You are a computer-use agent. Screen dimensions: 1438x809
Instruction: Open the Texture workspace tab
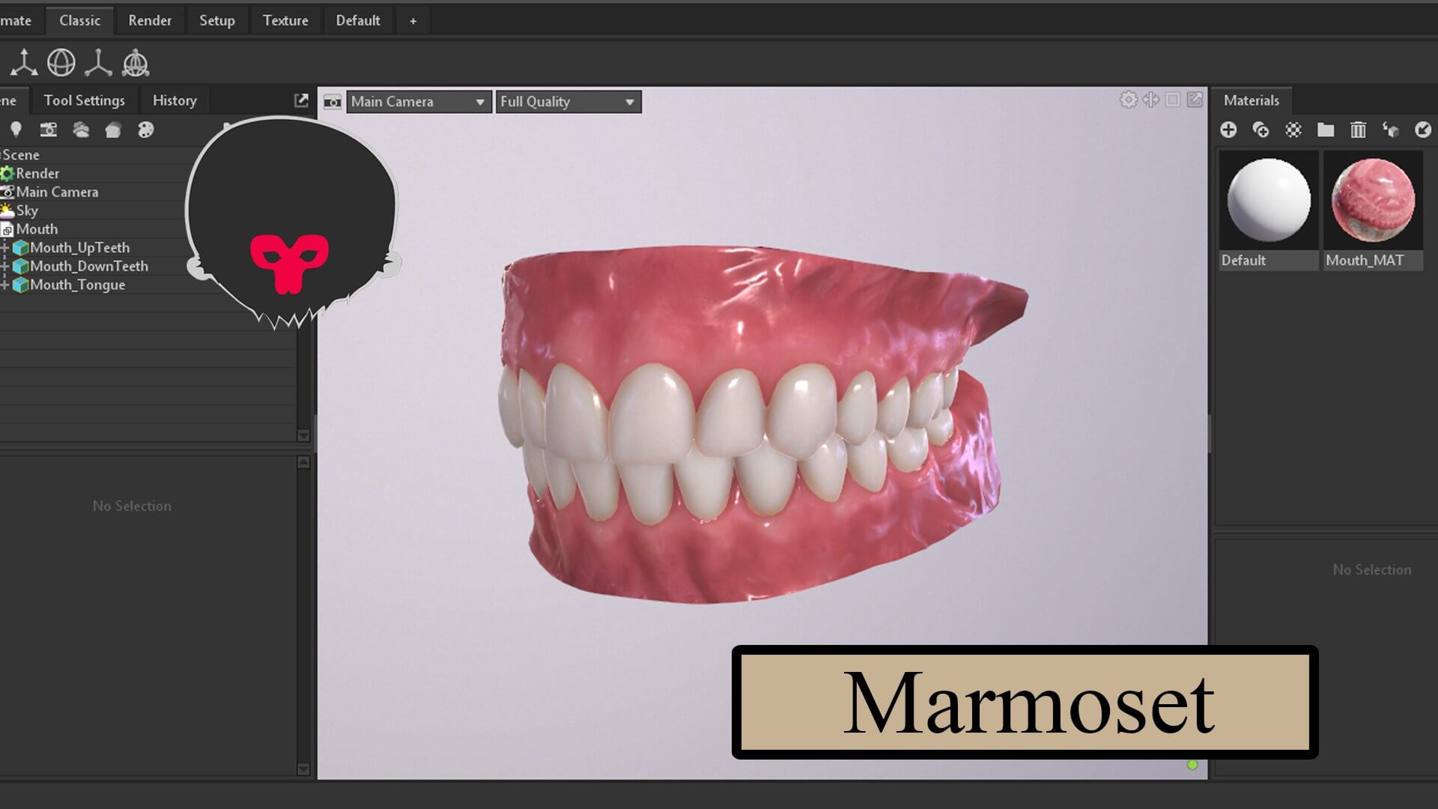tap(285, 20)
